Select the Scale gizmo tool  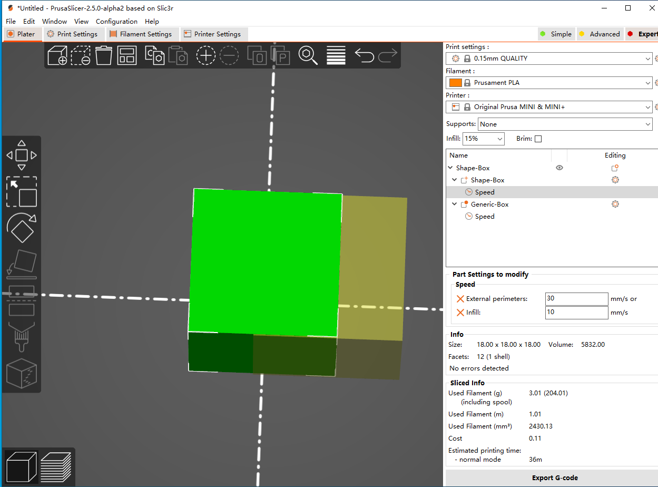22,192
